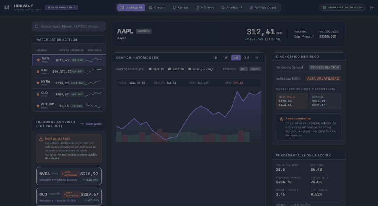This screenshot has width=378, height=206.
Task: Click the ALTA VOLATILIDAD label
Action: (x=323, y=78)
